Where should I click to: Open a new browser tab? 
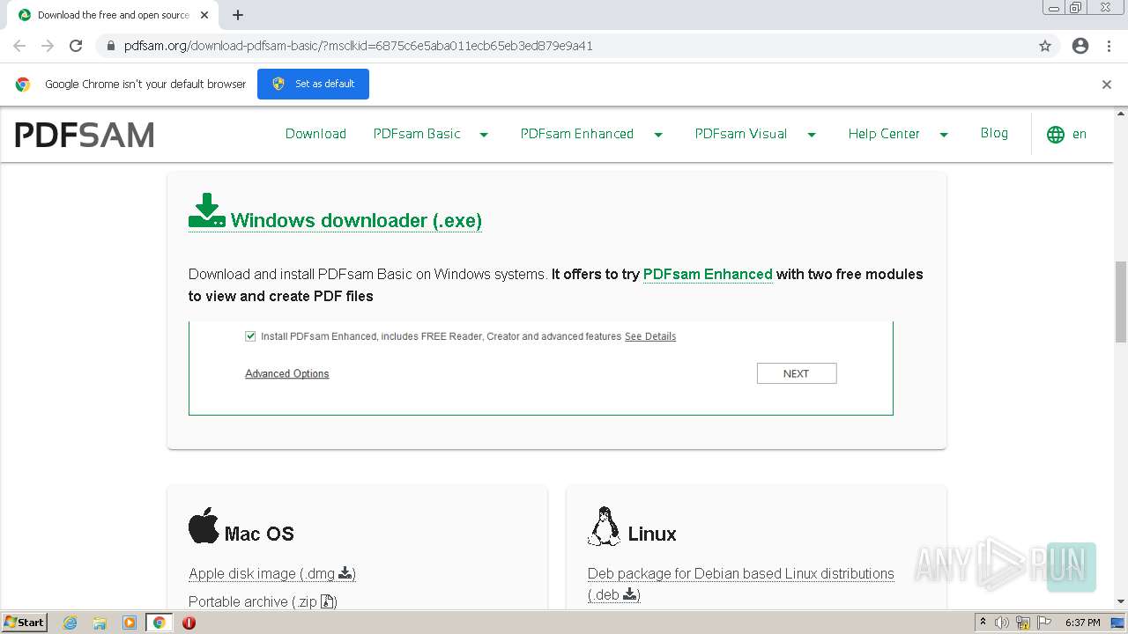pos(238,15)
